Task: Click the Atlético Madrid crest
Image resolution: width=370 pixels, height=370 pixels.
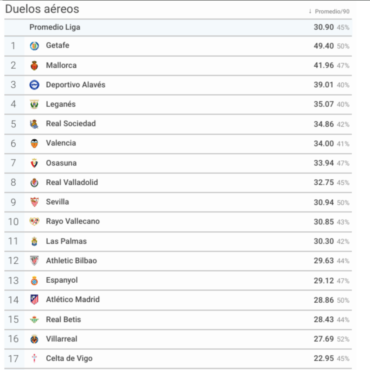Action: pos(34,300)
